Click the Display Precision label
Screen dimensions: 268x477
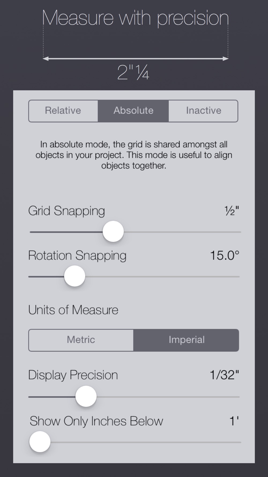point(73,375)
